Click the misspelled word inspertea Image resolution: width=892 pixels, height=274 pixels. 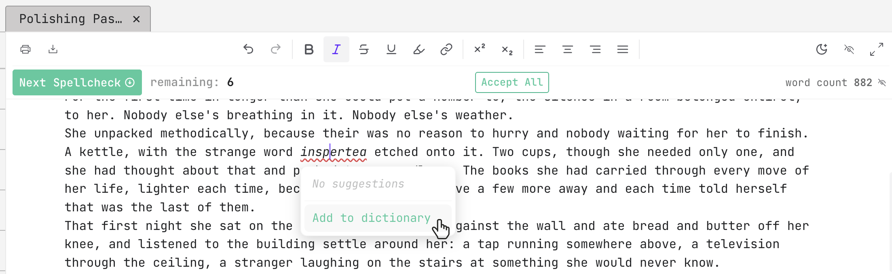click(333, 152)
